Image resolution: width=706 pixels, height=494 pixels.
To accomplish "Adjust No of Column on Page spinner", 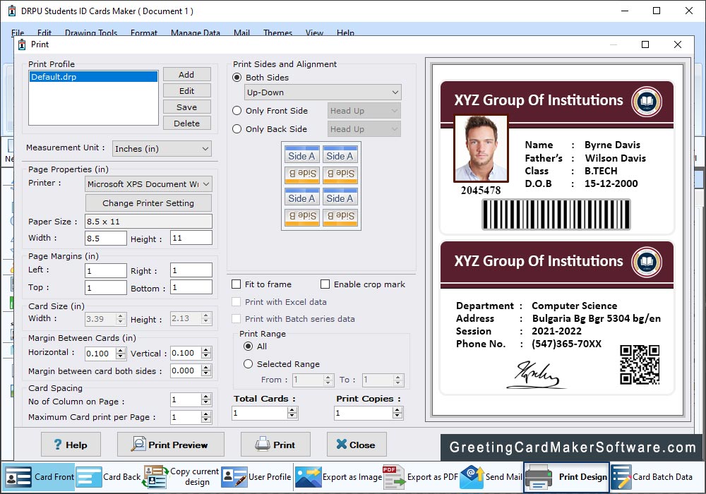I will pos(206,399).
